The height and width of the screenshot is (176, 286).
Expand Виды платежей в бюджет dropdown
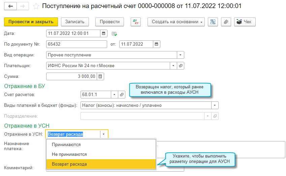215,105
